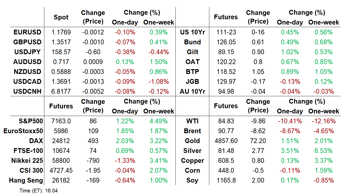Click the Copper row label
The image size is (346, 196).
tap(192, 161)
